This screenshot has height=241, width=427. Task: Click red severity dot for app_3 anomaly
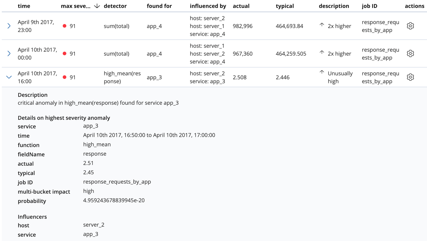tap(65, 77)
